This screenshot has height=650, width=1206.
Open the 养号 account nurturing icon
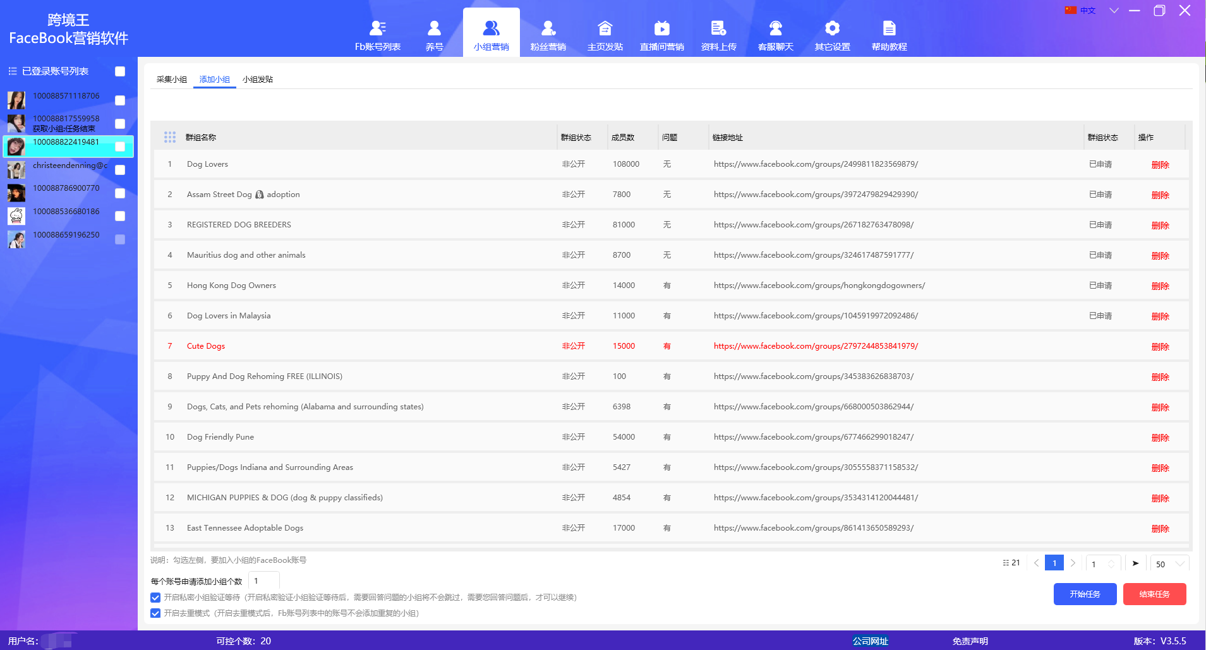[x=434, y=28]
